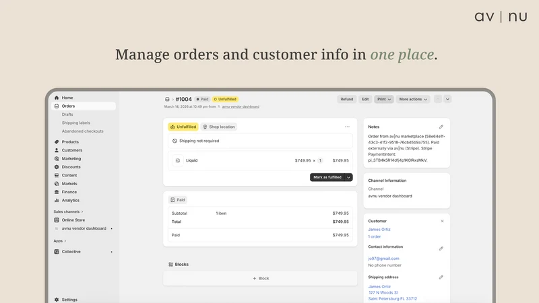Open the Liquid product link

(192, 160)
